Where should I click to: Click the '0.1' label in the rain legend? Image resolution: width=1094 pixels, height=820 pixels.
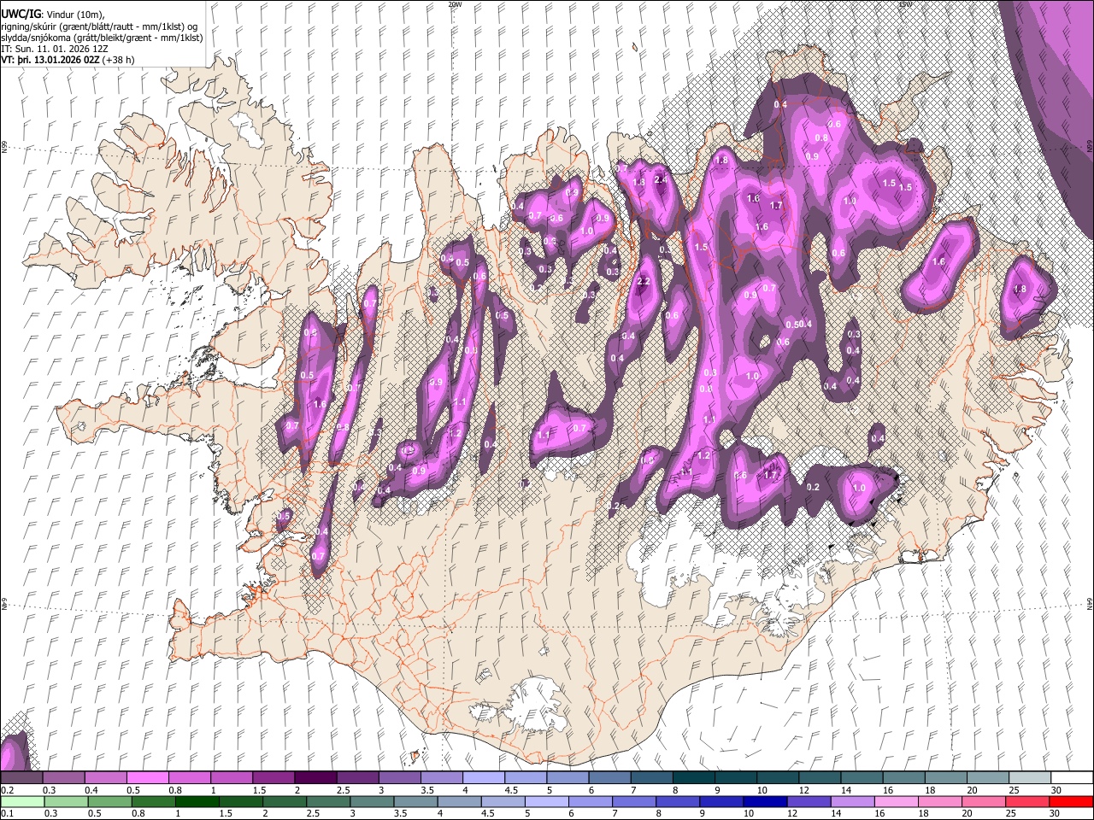coord(7,813)
